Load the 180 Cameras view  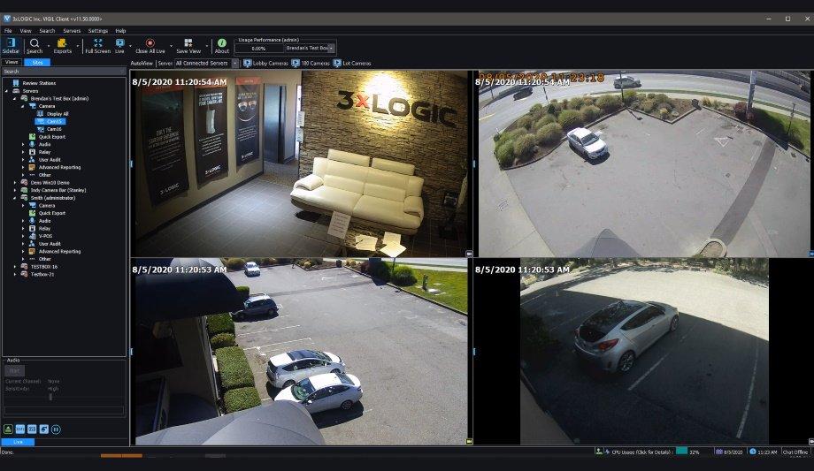click(311, 64)
